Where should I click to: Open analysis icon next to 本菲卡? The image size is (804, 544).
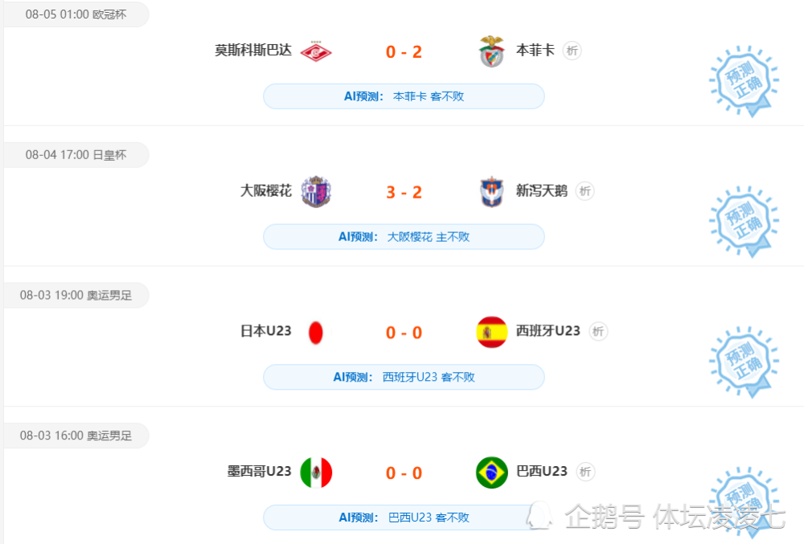(572, 51)
